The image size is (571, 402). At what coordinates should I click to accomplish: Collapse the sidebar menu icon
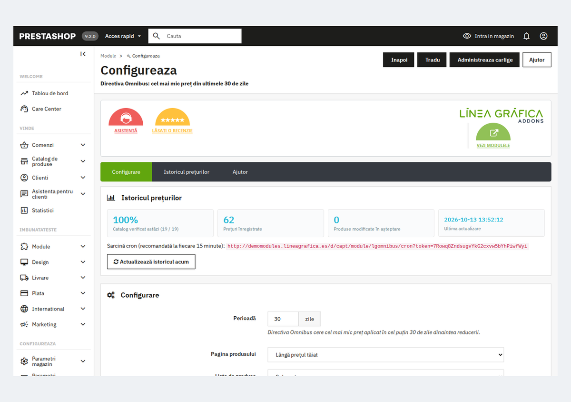click(83, 54)
